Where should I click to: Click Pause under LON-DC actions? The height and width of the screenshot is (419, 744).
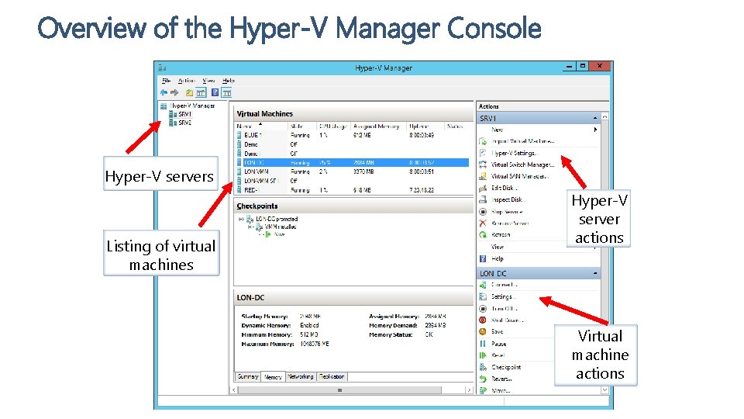(x=498, y=344)
